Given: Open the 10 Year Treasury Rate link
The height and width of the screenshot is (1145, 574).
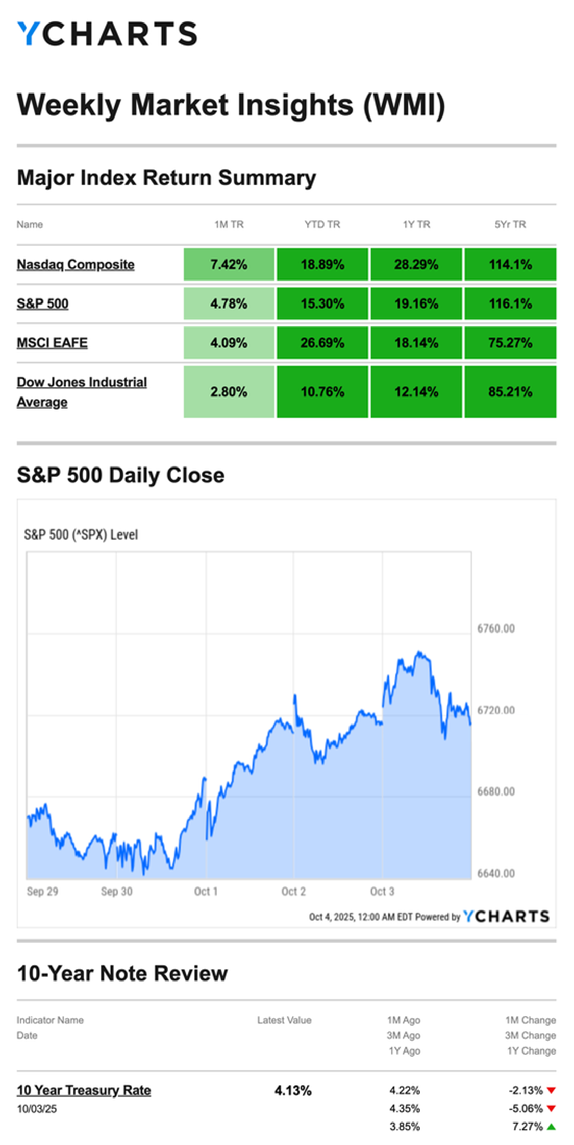Looking at the screenshot, I should pyautogui.click(x=84, y=1090).
